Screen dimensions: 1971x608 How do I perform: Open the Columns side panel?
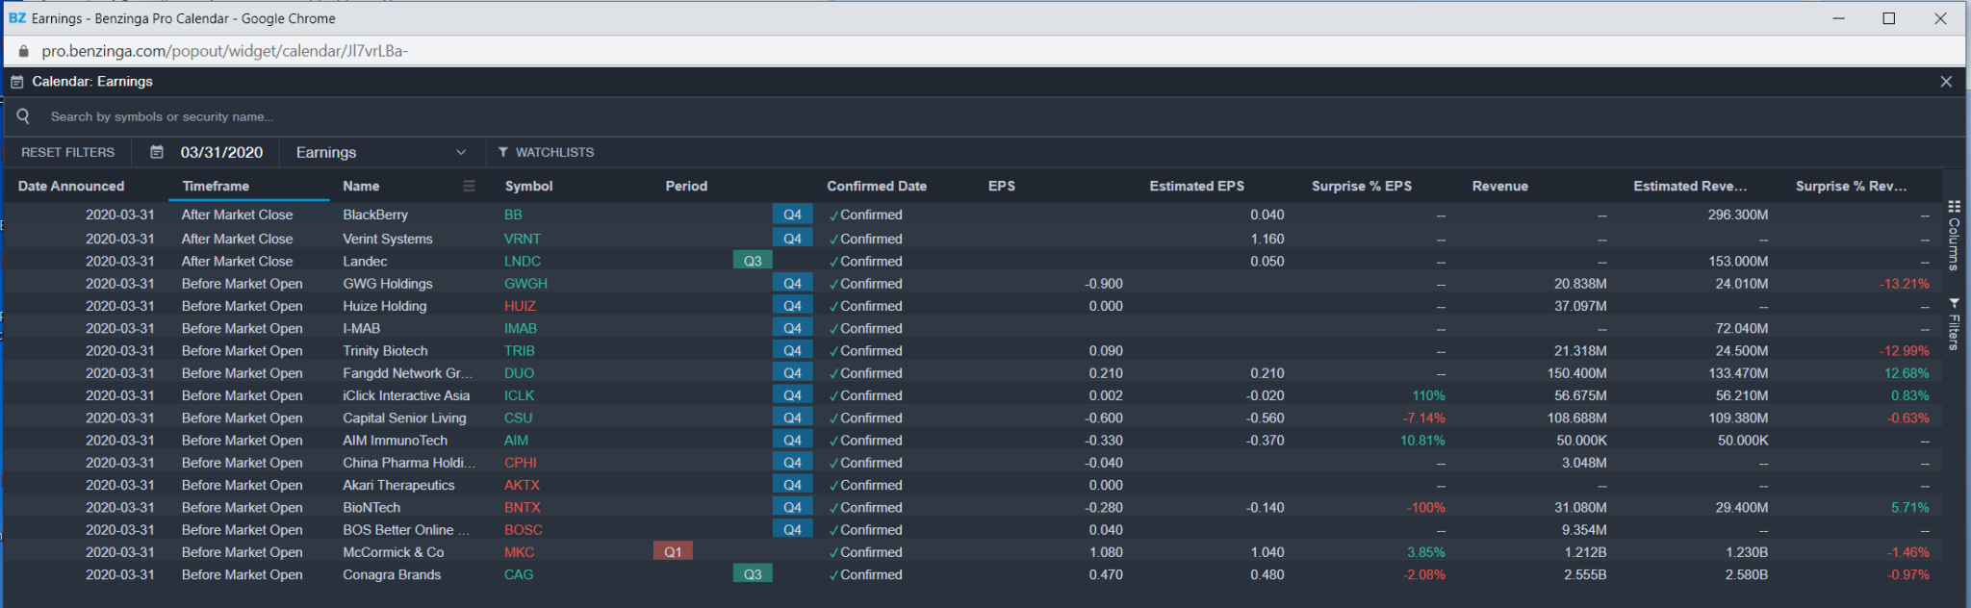pos(1954,236)
